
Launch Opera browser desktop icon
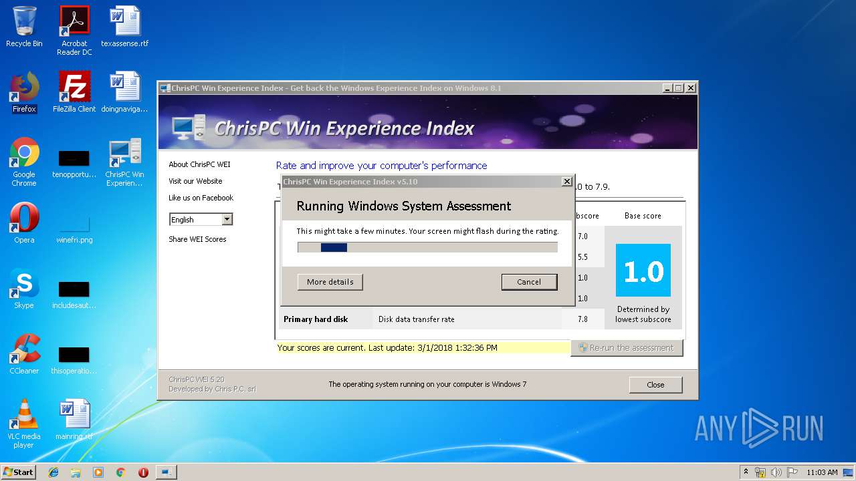click(24, 223)
